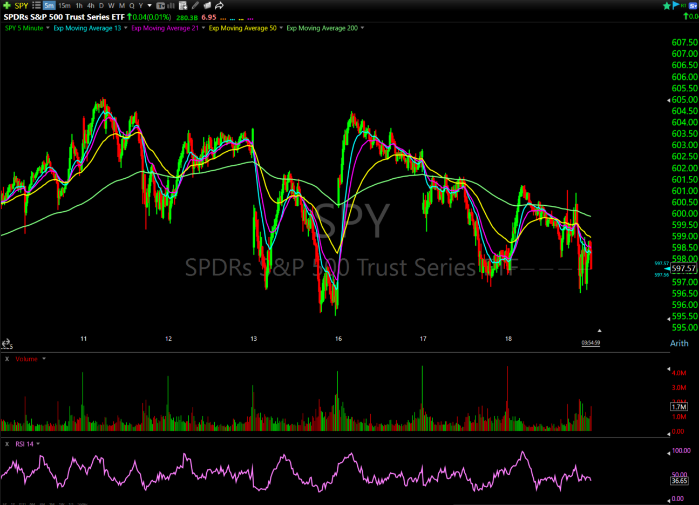Click the magenta dotted indicator in header
Viewport: 699px width, 505px height.
click(x=250, y=18)
